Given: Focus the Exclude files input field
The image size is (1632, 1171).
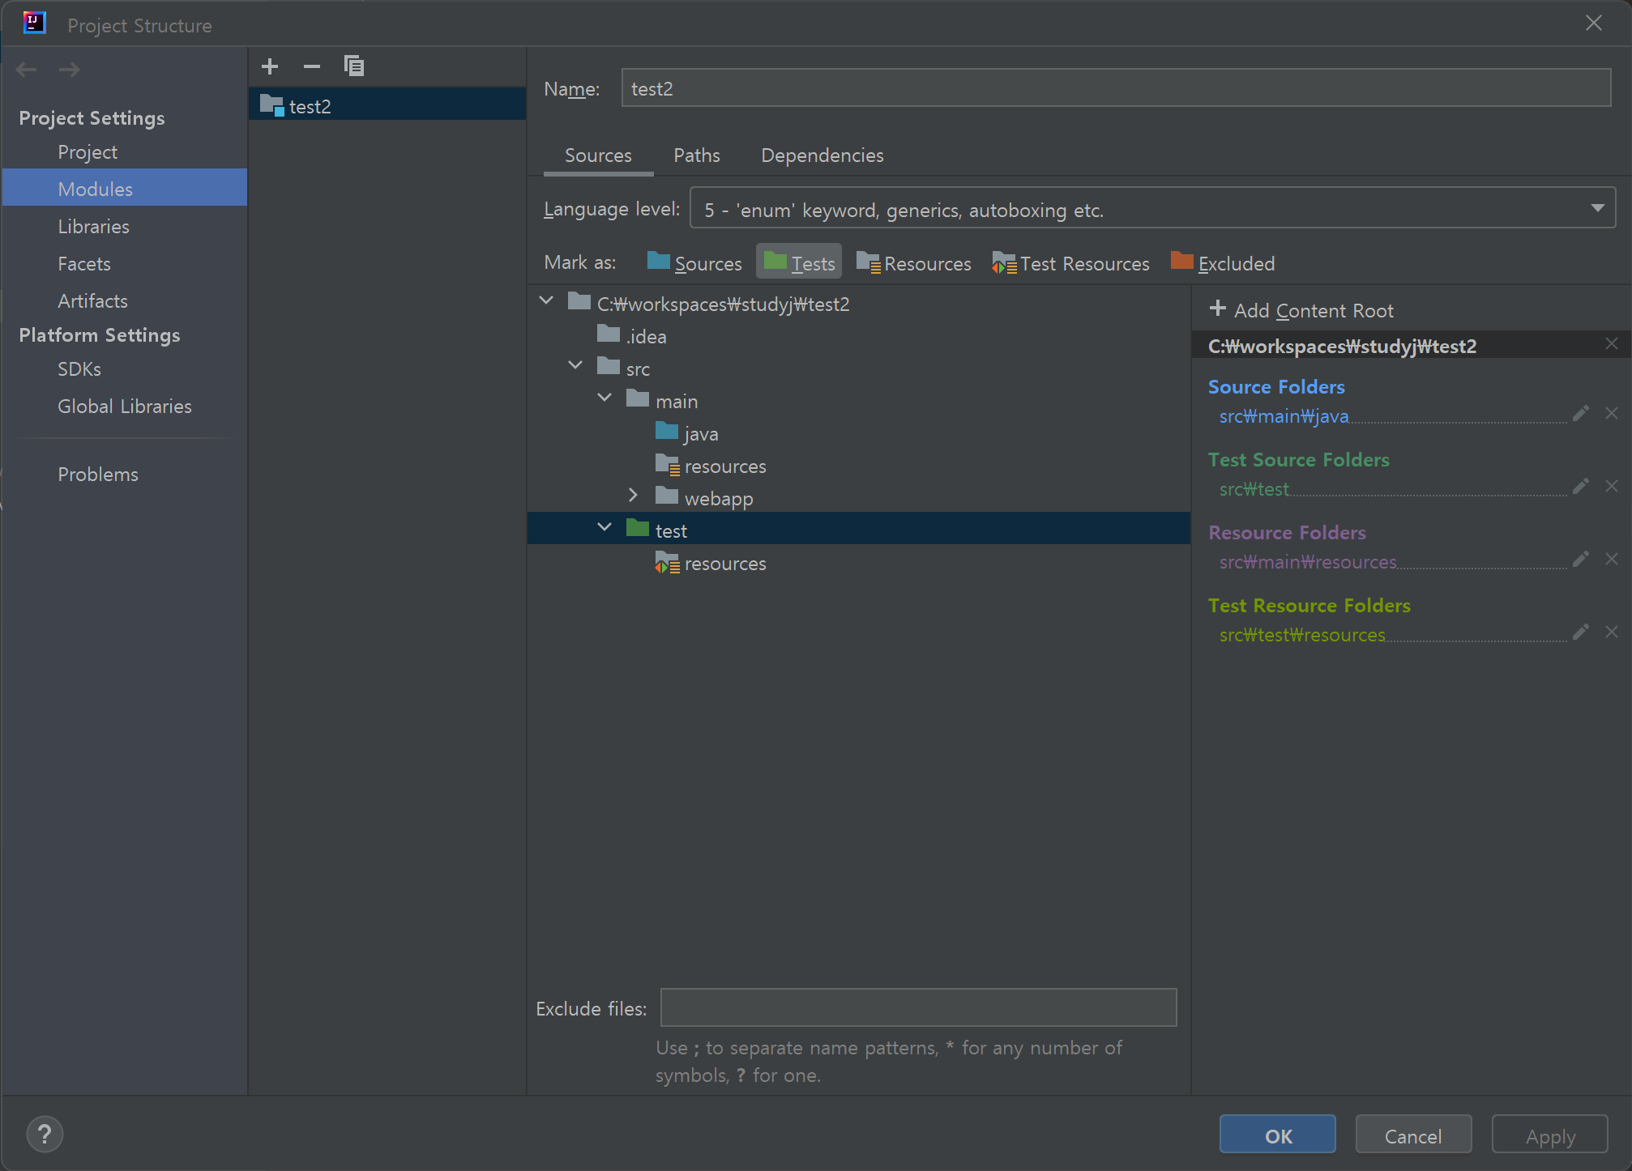Looking at the screenshot, I should (x=917, y=1007).
